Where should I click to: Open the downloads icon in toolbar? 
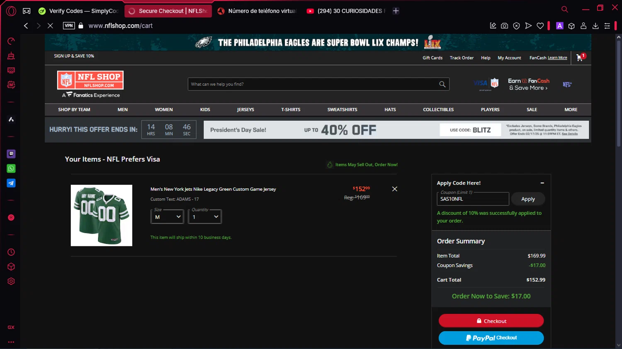click(x=595, y=26)
